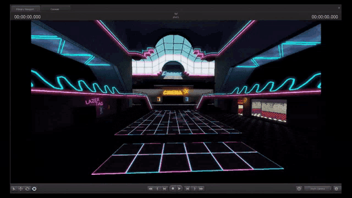Fast-forward with double-right arrows

[201, 189]
